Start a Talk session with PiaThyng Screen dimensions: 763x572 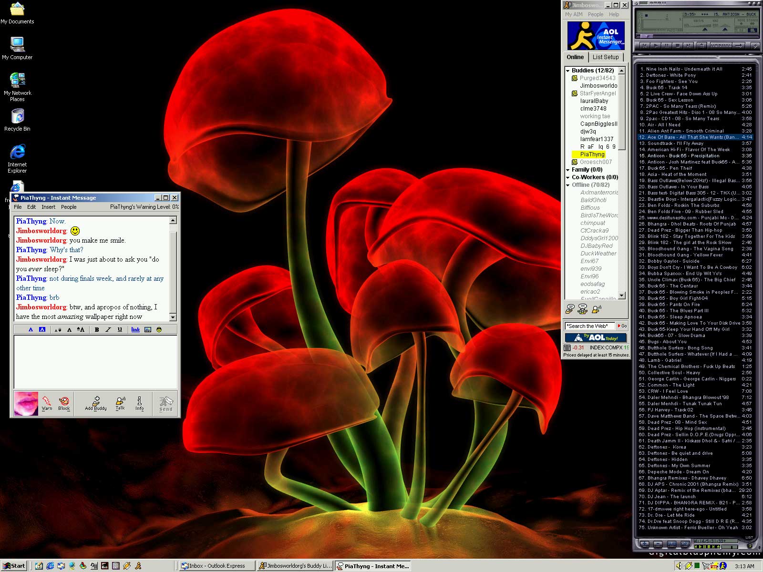click(120, 403)
